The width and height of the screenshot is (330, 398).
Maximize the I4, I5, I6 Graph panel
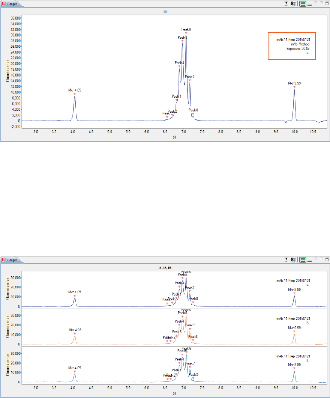pos(327,259)
